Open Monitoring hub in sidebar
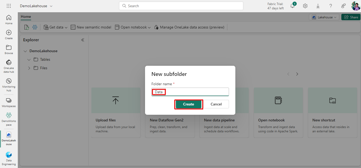The image size is (361, 168). [9, 85]
